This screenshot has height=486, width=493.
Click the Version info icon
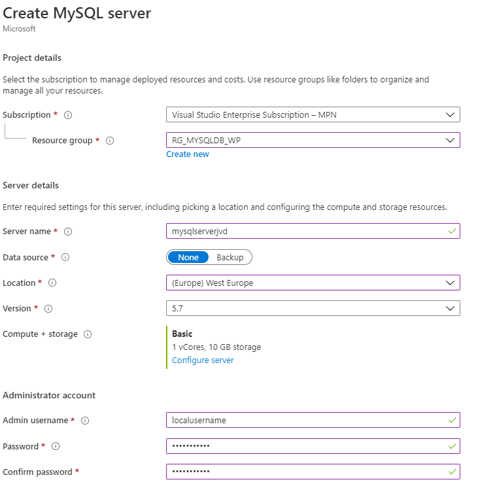[48, 309]
